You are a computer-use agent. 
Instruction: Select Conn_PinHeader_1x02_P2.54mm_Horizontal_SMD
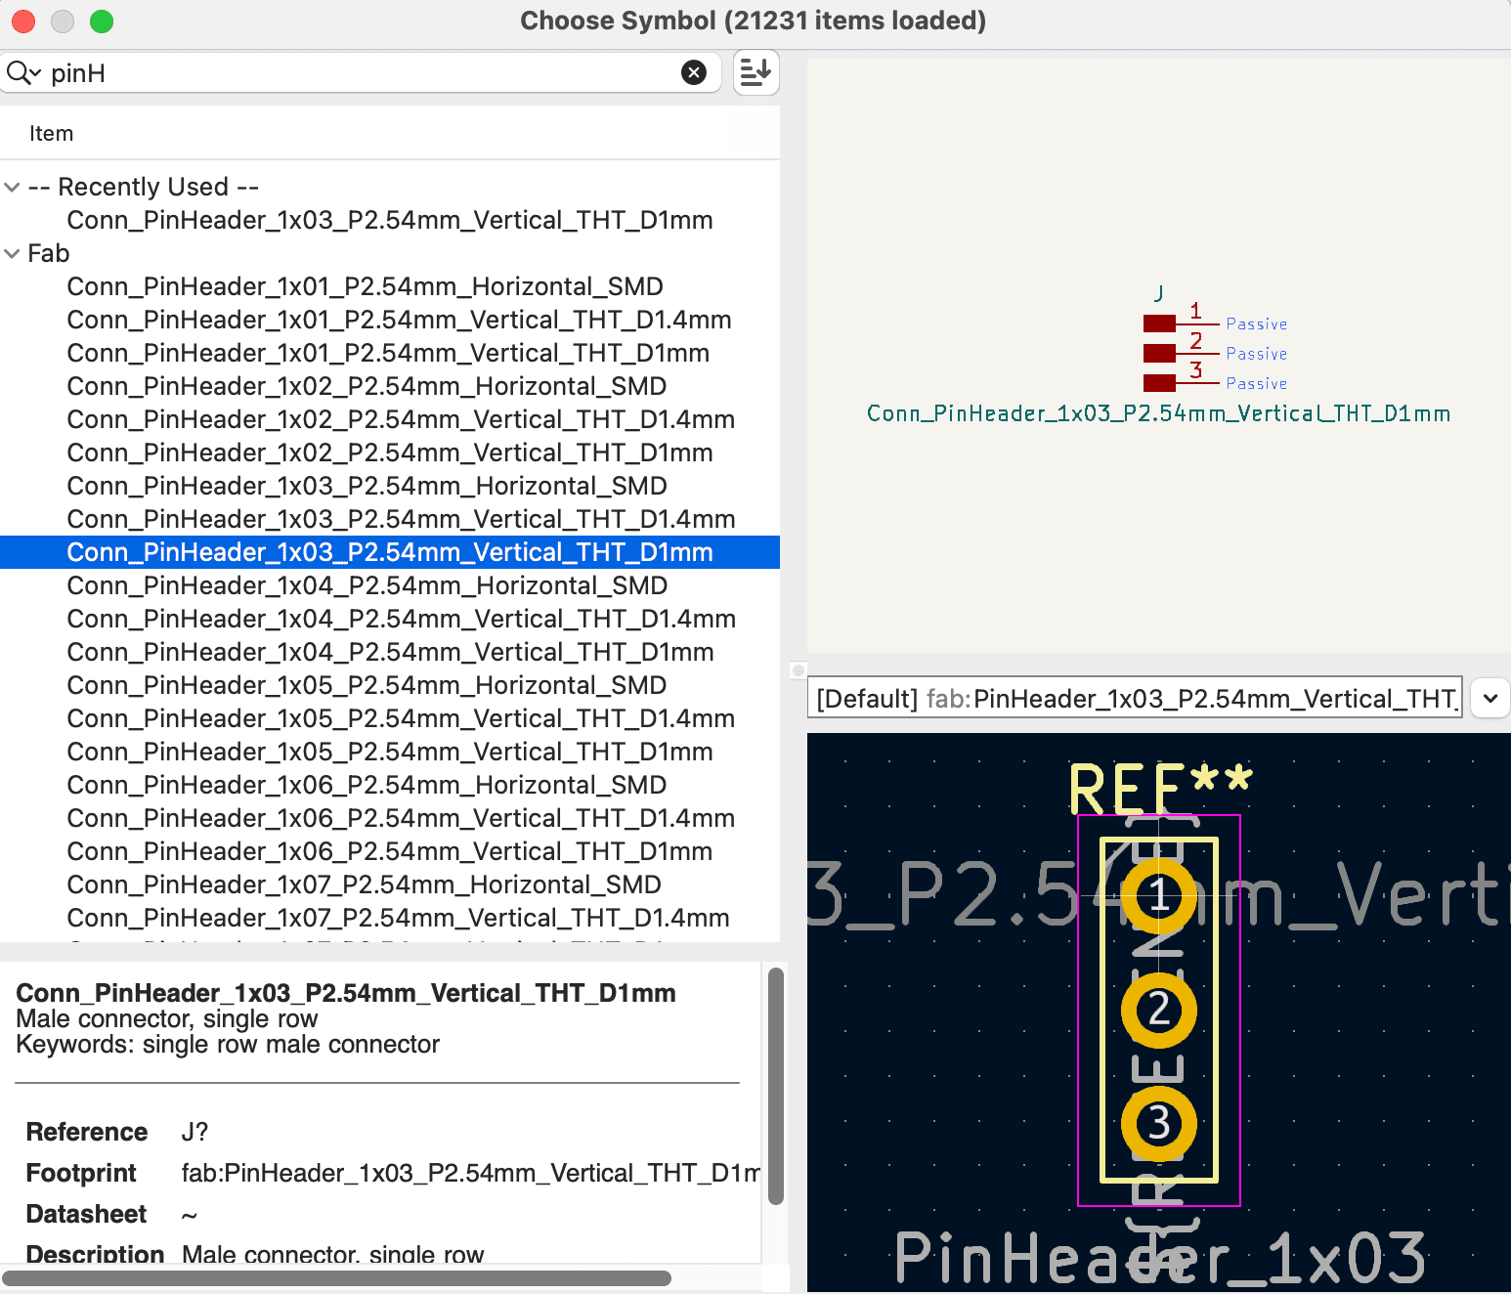point(367,386)
